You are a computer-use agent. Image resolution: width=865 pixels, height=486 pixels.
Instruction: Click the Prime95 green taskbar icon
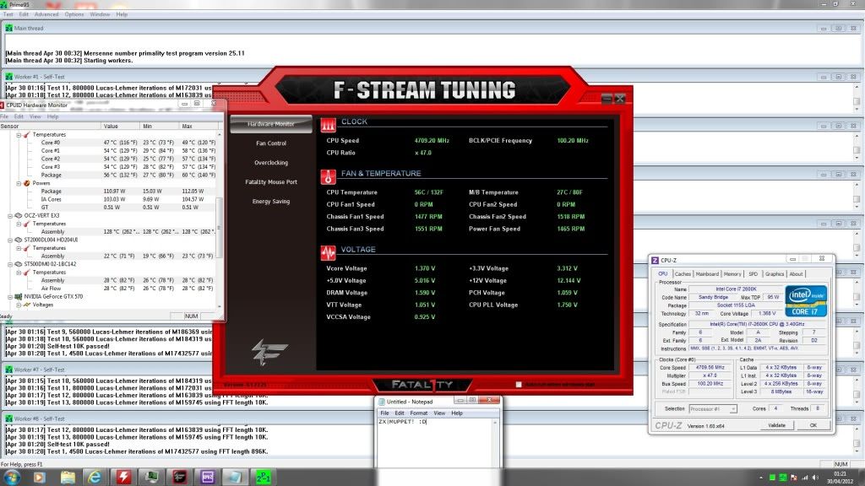coord(263,478)
